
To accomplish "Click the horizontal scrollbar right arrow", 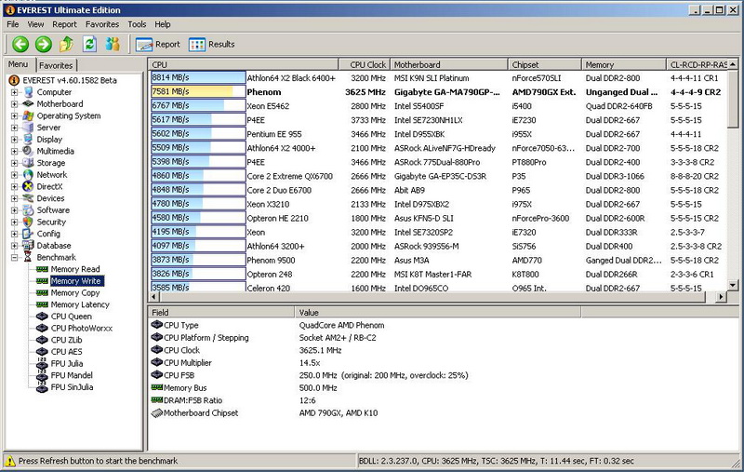I will click(722, 297).
